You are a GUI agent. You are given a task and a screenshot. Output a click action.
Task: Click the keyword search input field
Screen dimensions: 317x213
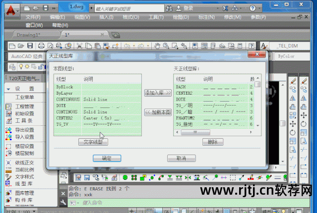tap(129, 9)
